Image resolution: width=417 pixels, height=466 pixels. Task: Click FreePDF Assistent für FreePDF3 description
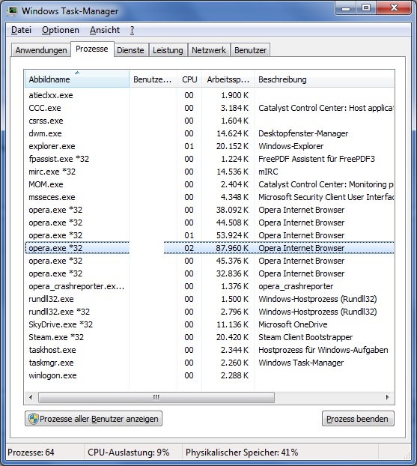pos(317,159)
